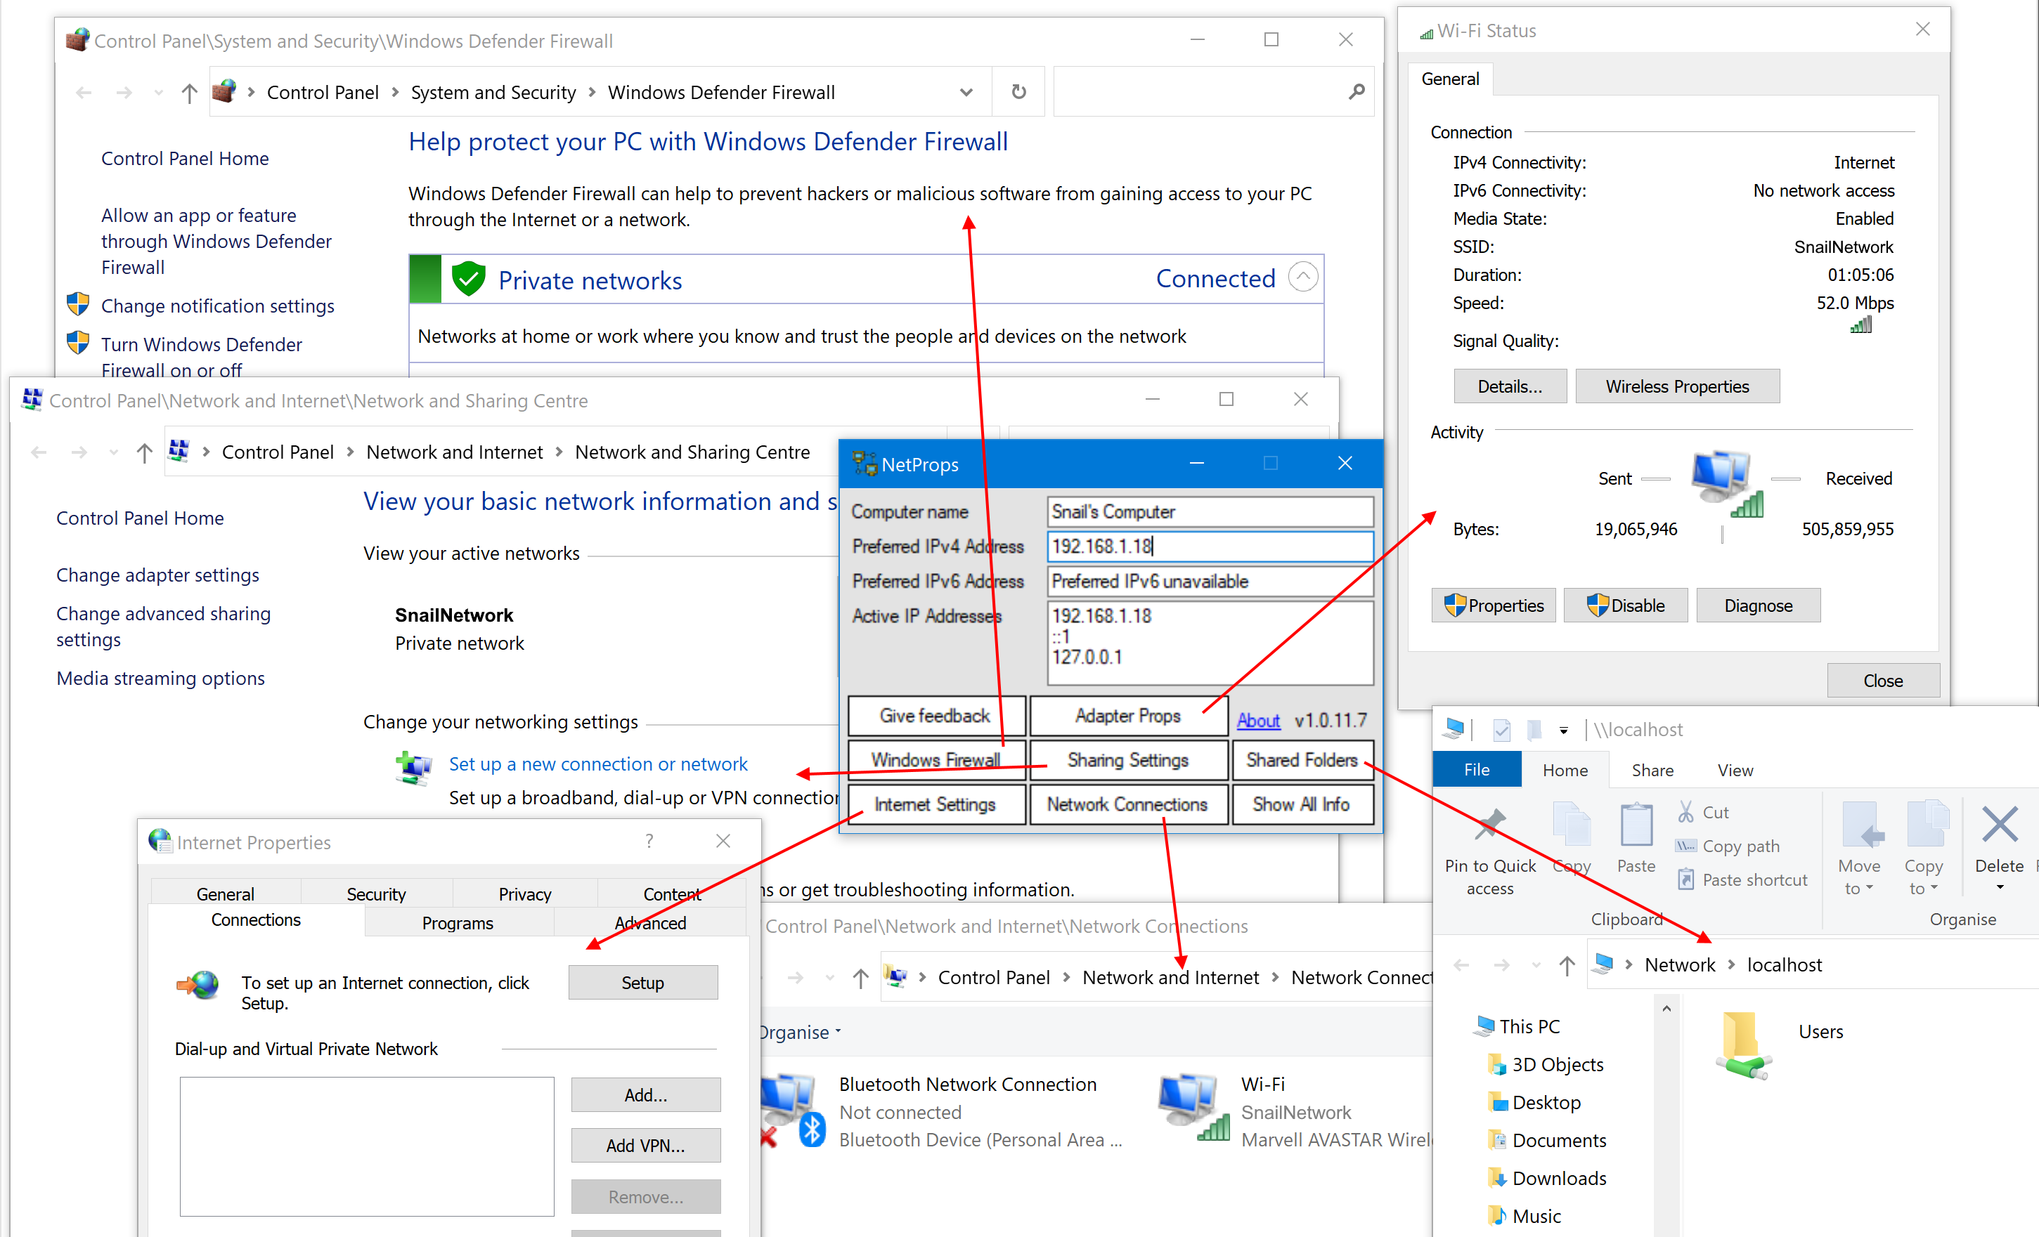Open the Security tab in Internet Properties

(377, 893)
